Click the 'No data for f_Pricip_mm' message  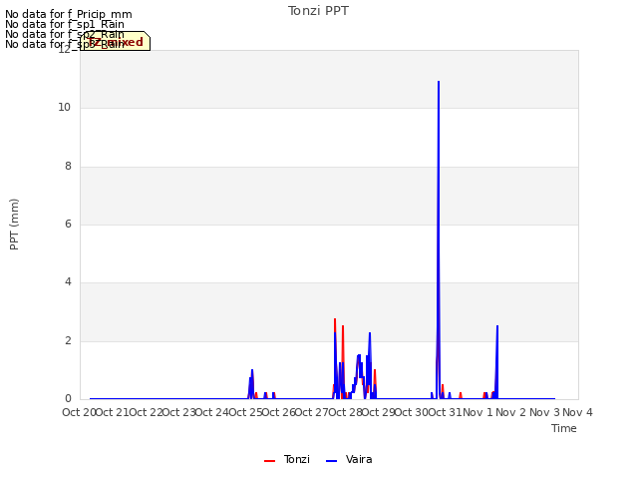click(x=69, y=14)
